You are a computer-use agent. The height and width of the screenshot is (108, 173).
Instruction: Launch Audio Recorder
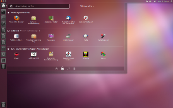pyautogui.click(x=103, y=37)
